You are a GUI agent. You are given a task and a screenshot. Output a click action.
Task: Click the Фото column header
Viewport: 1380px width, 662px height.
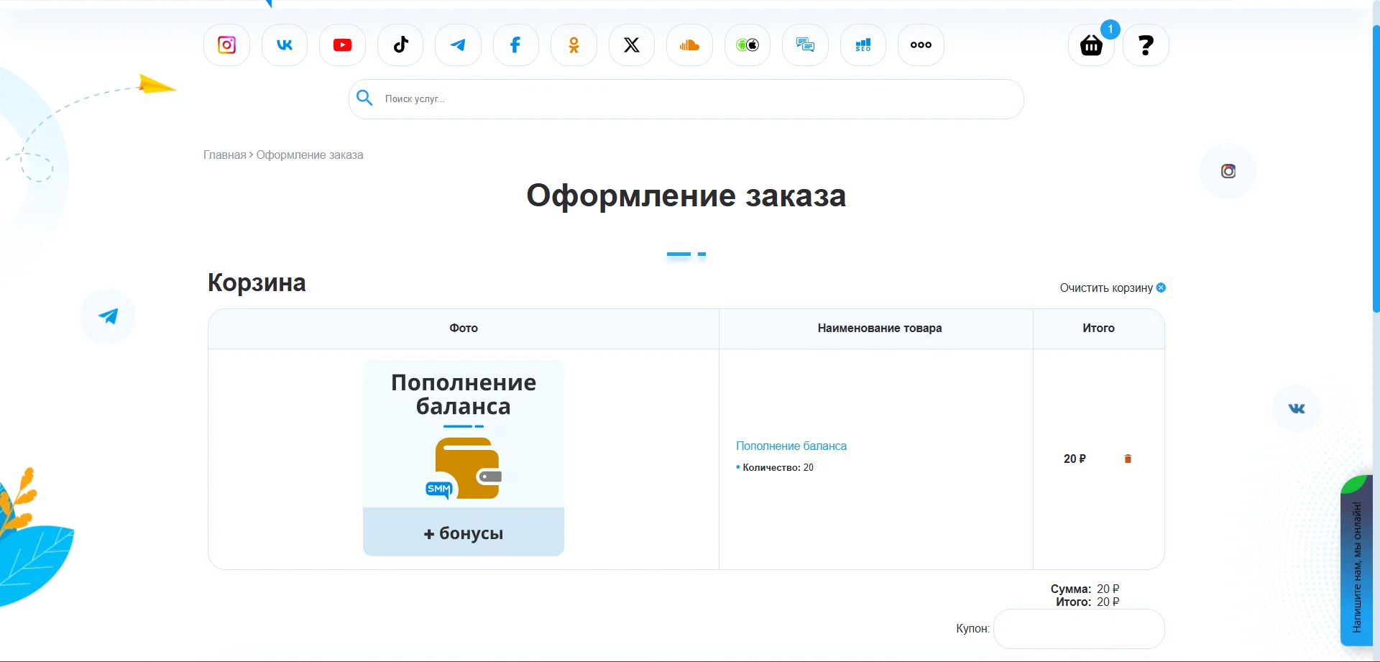[464, 328]
